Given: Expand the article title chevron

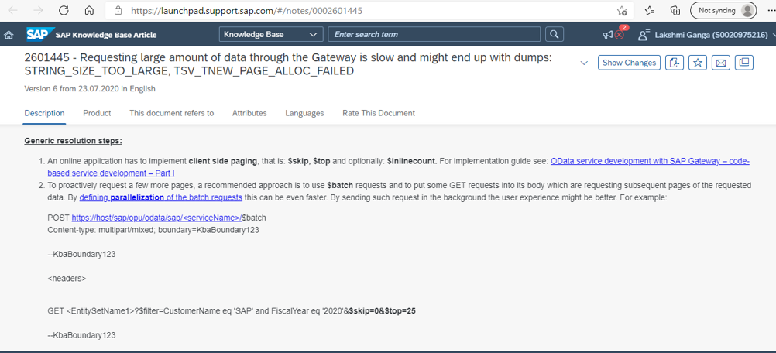Looking at the screenshot, I should (x=584, y=63).
